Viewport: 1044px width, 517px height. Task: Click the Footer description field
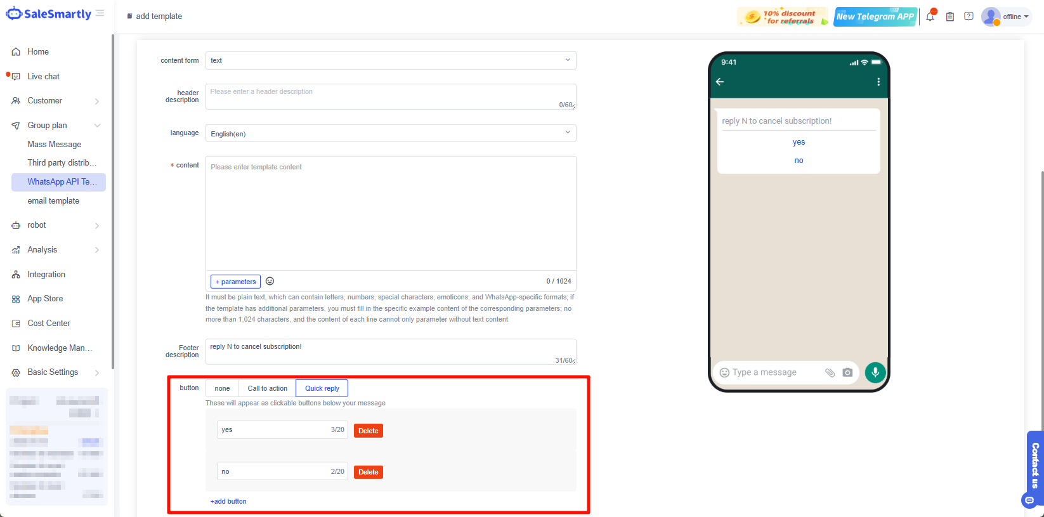pyautogui.click(x=391, y=351)
